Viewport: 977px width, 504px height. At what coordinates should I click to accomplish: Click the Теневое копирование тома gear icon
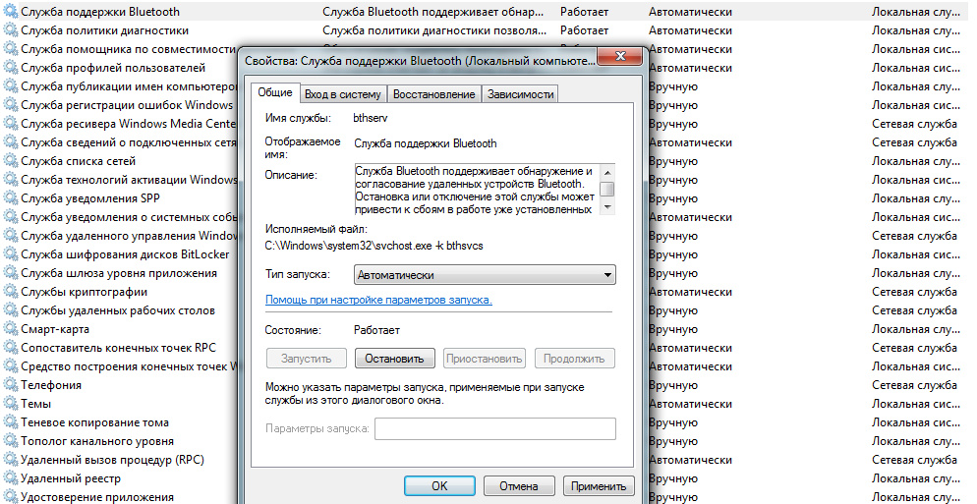coord(11,422)
